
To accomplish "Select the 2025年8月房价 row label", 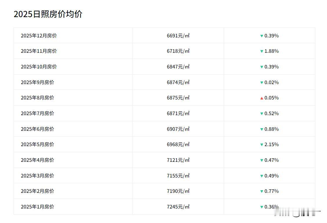I will coord(37,98).
